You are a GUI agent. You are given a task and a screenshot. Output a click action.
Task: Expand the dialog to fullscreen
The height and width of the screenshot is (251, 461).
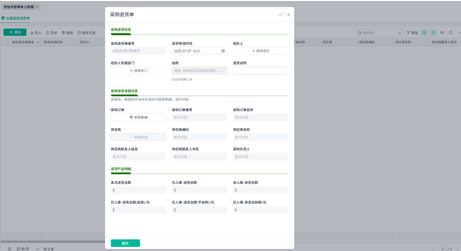[x=281, y=15]
